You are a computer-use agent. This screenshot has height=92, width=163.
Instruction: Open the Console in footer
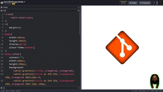pyautogui.click(x=3, y=91)
